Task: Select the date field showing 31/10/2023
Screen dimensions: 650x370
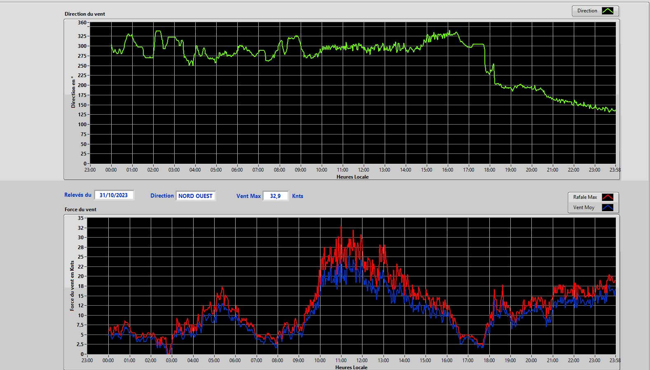Action: [114, 195]
